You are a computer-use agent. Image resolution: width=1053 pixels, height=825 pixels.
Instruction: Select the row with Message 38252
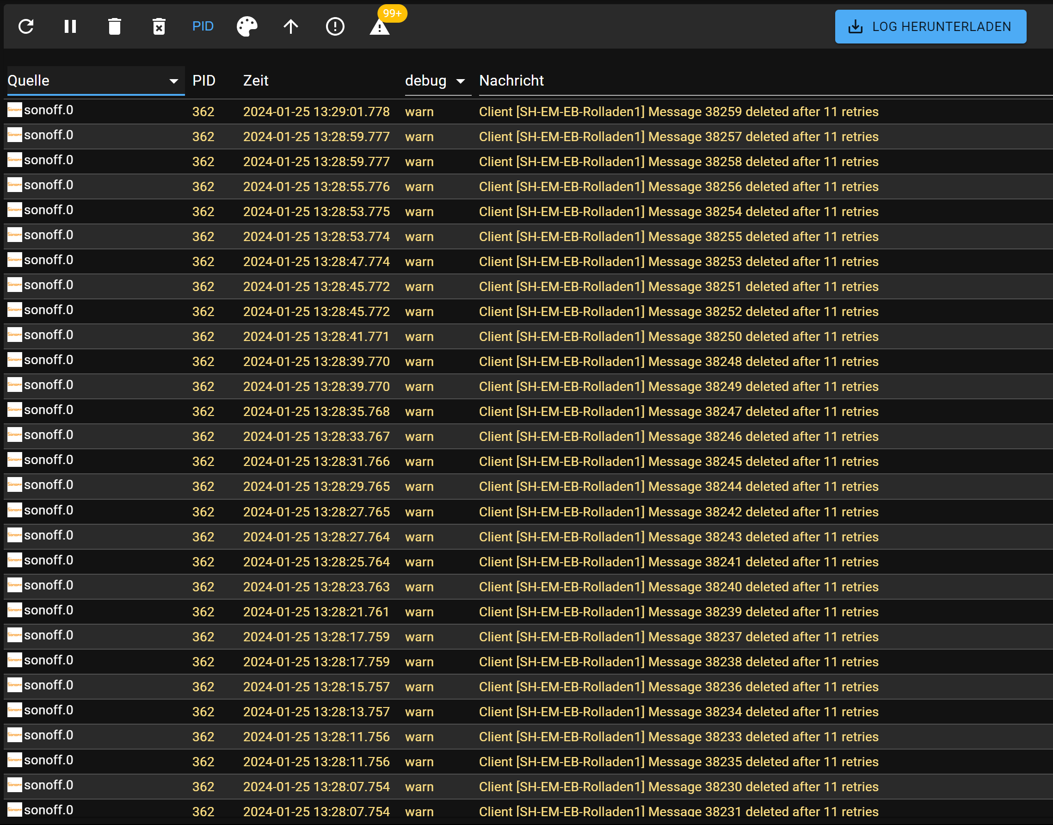coord(528,311)
